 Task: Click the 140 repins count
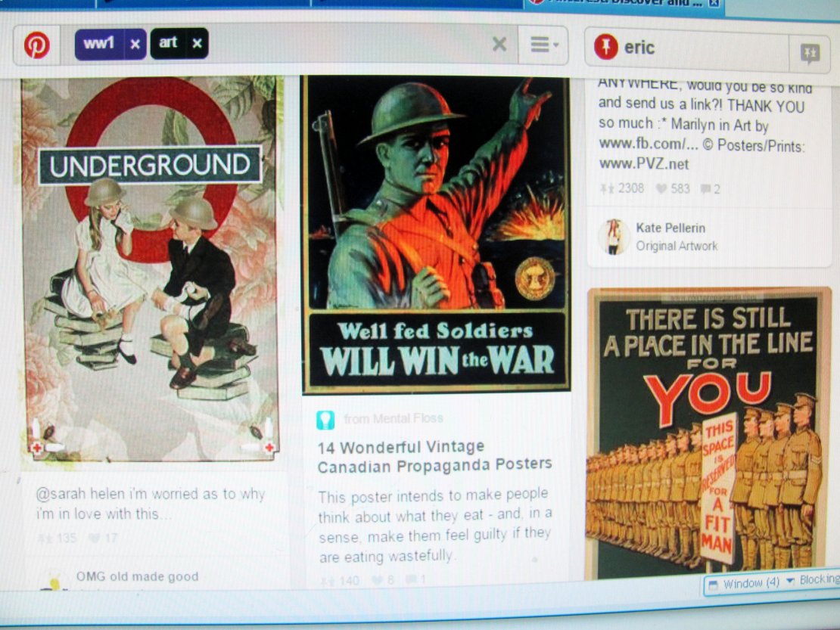[x=340, y=581]
